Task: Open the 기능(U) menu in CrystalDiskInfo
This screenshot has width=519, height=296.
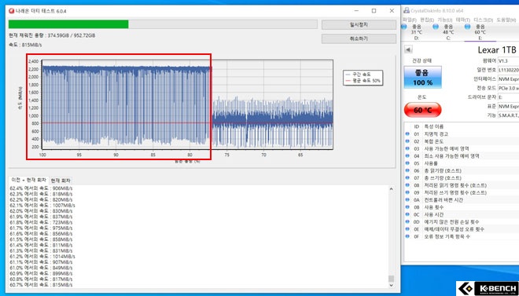Action: point(444,20)
